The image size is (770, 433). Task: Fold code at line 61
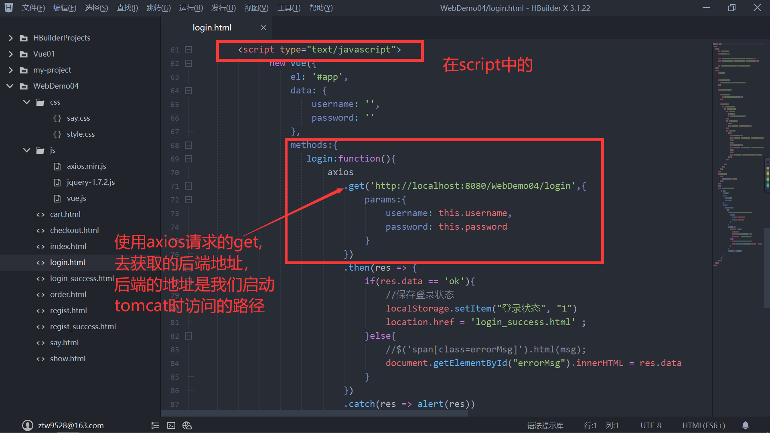188,50
